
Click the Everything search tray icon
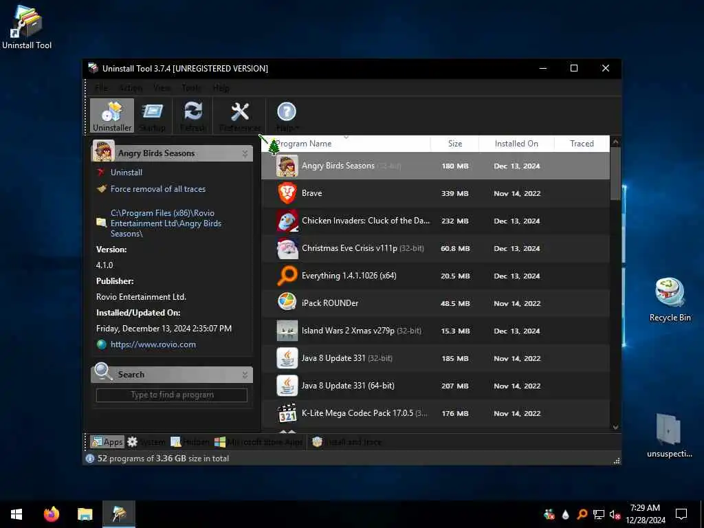[582, 514]
